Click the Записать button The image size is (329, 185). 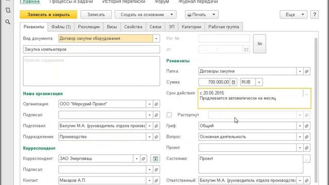coord(96,15)
